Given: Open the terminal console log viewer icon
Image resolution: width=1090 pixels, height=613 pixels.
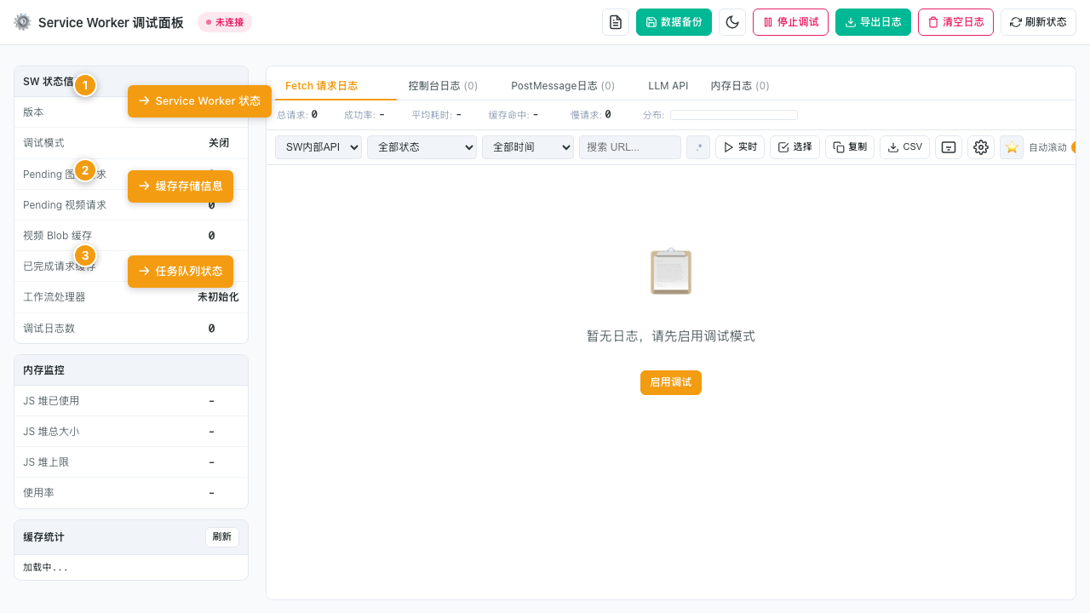Looking at the screenshot, I should [x=949, y=146].
